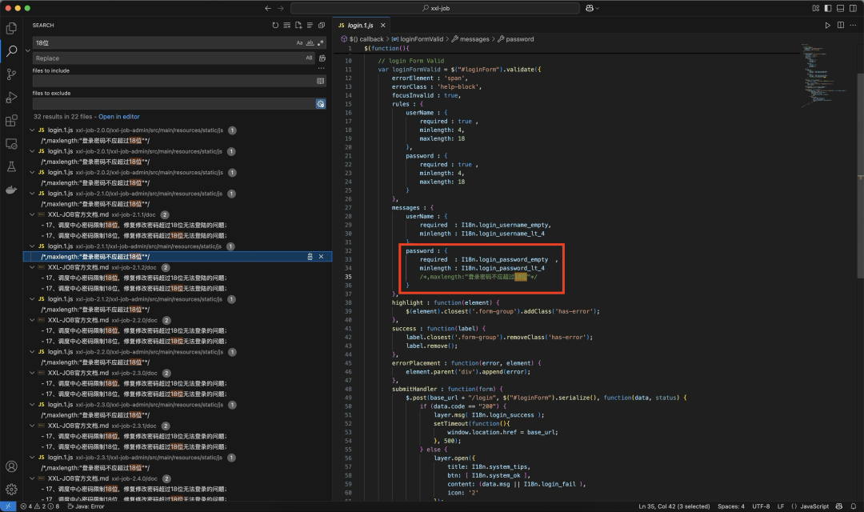This screenshot has height=512, width=864.
Task: Open editor More Actions menu
Action: [853, 26]
